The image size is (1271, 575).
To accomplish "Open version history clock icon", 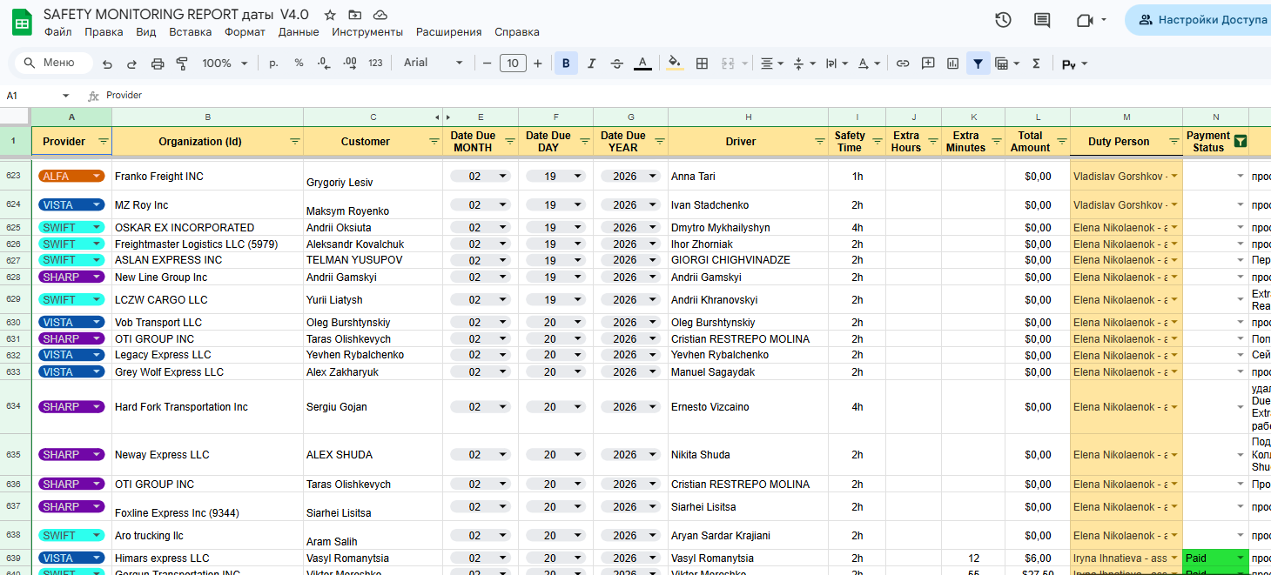I will 1003,20.
